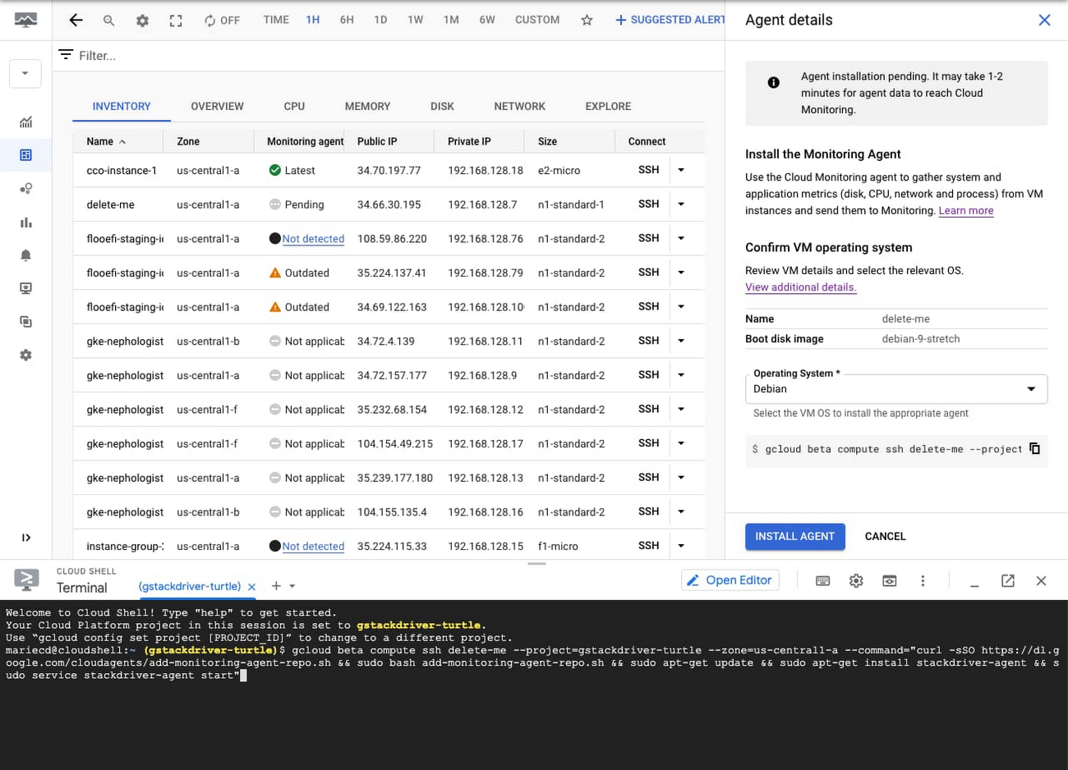
Task: Open Cloud Shell keyboard icon
Action: (822, 580)
